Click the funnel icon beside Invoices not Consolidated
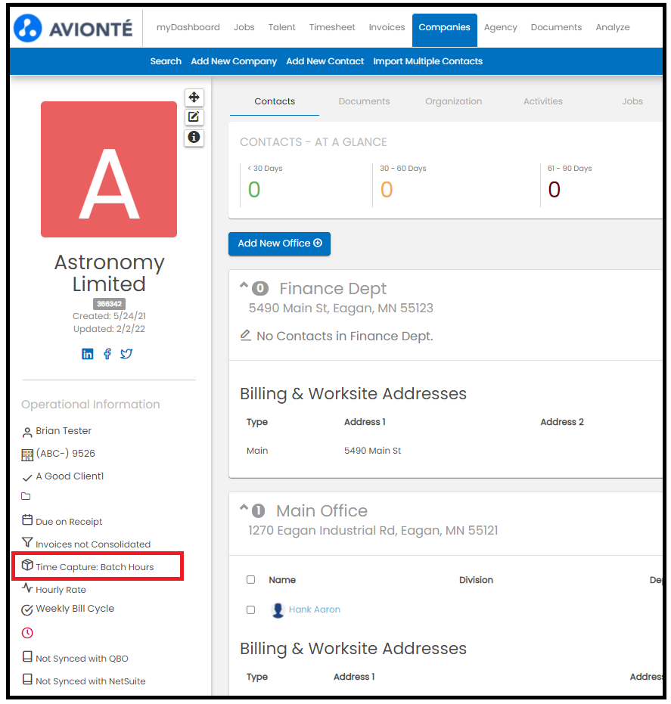The height and width of the screenshot is (704, 671). click(x=27, y=542)
